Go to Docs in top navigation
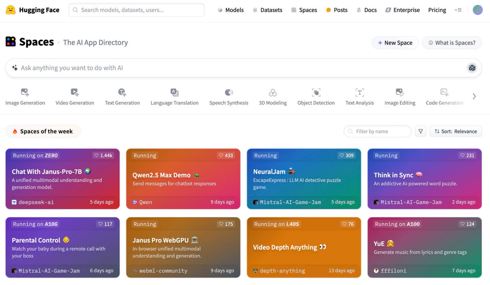This screenshot has height=285, width=490. (x=367, y=10)
